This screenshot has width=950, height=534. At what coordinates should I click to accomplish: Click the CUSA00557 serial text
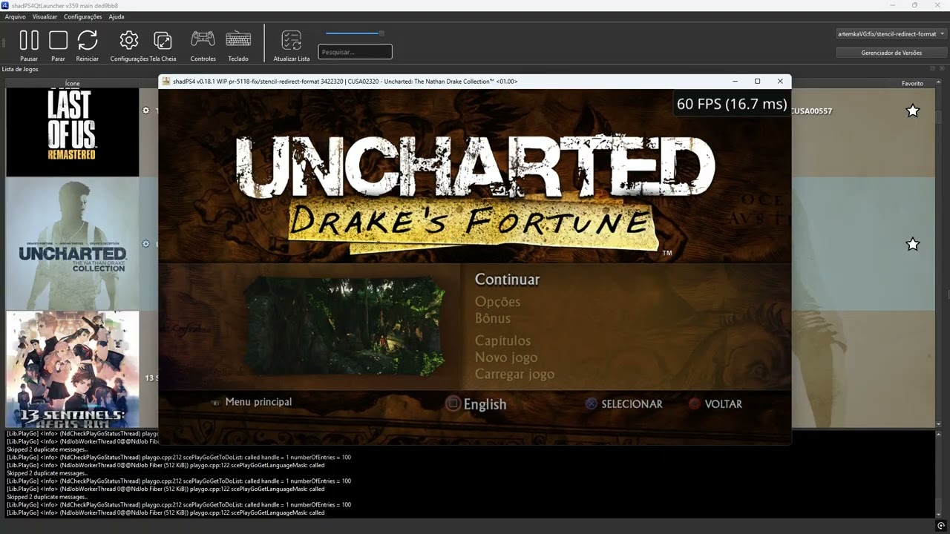pos(811,111)
